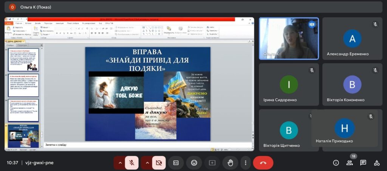Open the activities shapes icon
The height and width of the screenshot is (171, 387).
click(377, 163)
